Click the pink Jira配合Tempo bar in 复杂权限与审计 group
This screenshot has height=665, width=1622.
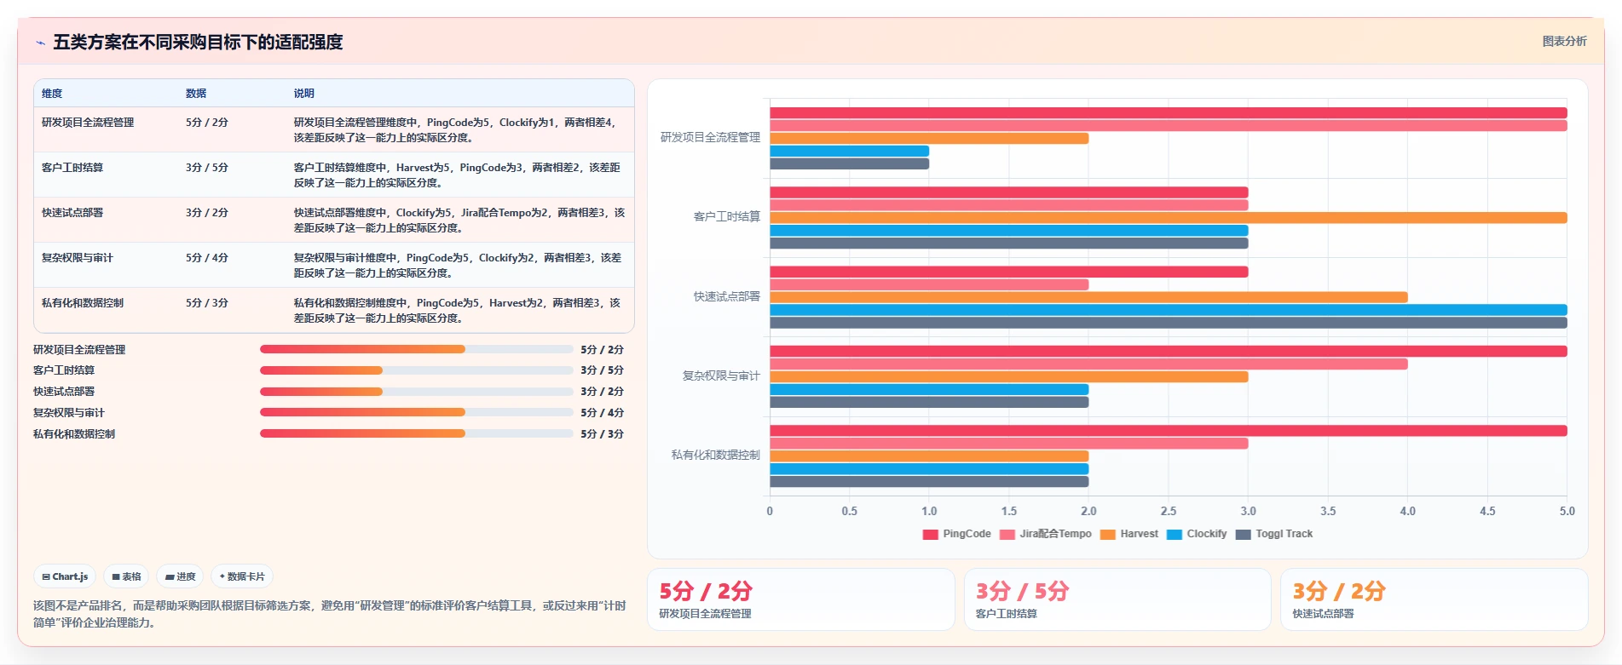[x=1088, y=364]
